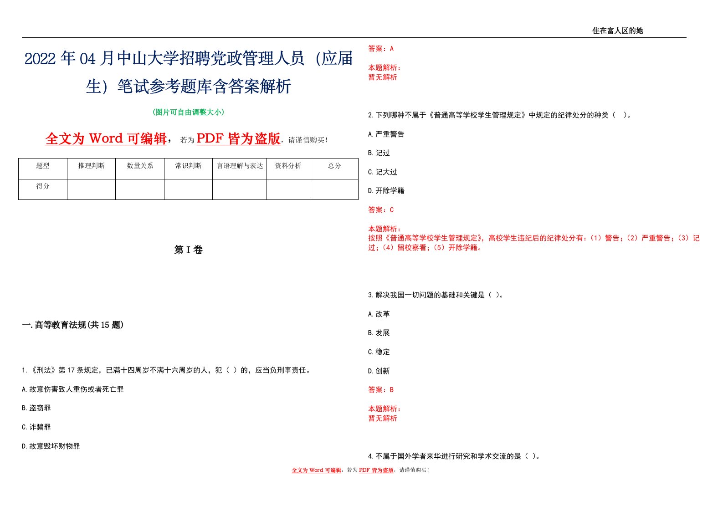Click question 4 about 国外学者来华
Screen dimensions: 723x511
point(454,456)
